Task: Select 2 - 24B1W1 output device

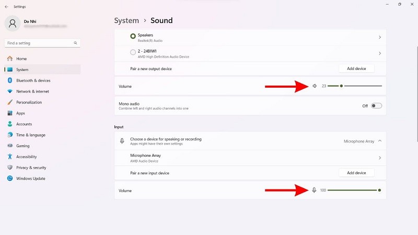Action: click(133, 53)
